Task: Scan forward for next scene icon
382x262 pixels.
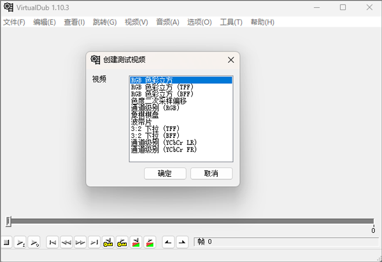Action: [x=150, y=242]
